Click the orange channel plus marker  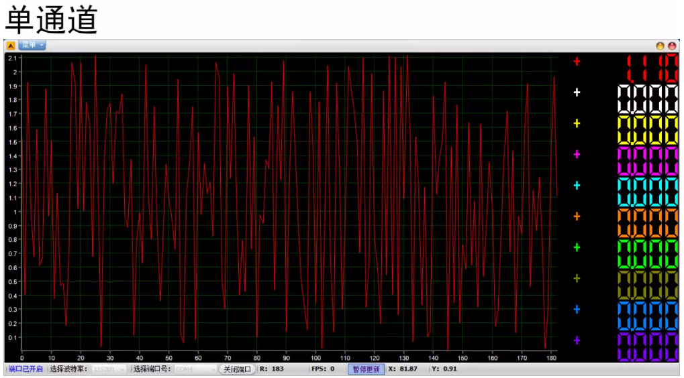[x=577, y=216]
